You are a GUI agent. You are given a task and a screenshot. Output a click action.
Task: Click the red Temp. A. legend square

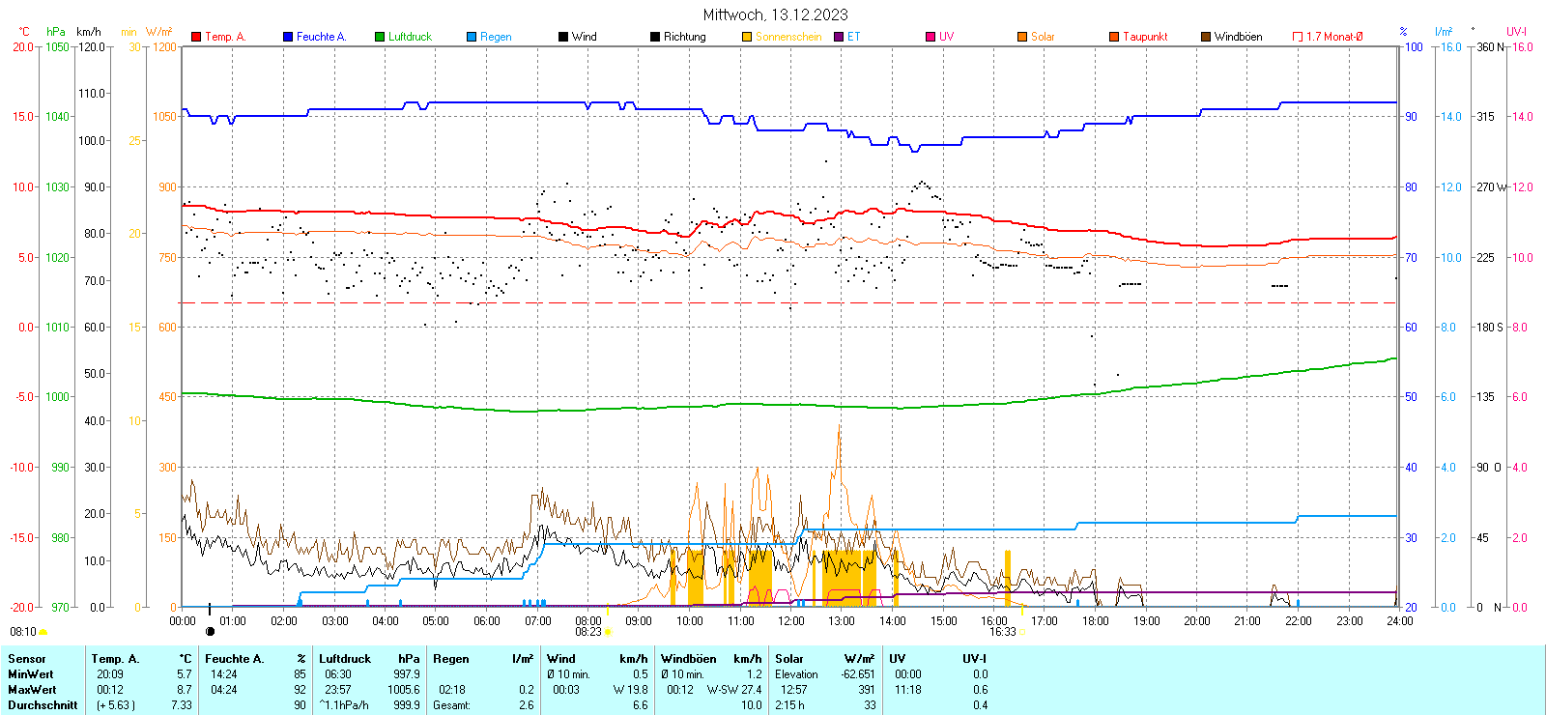coord(197,37)
